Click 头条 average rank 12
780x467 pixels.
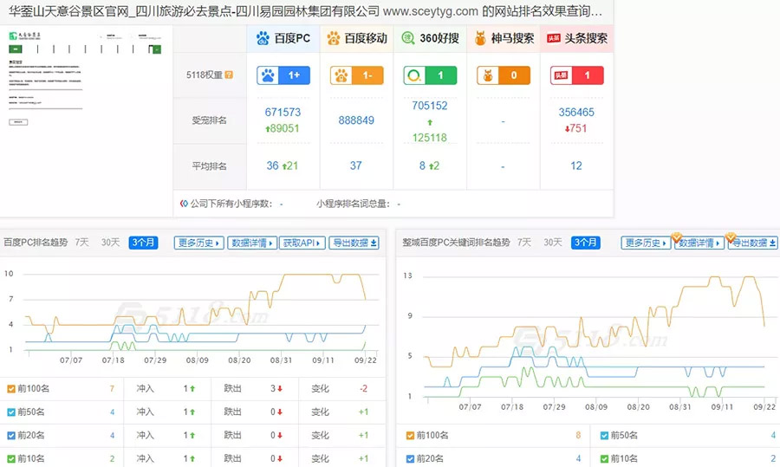pos(576,165)
